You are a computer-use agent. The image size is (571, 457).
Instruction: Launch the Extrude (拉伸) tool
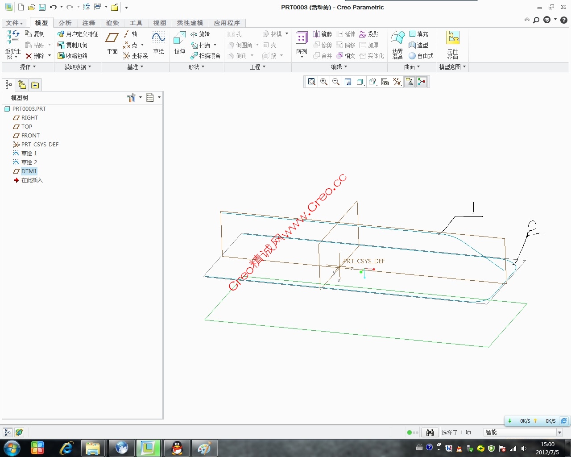[179, 43]
